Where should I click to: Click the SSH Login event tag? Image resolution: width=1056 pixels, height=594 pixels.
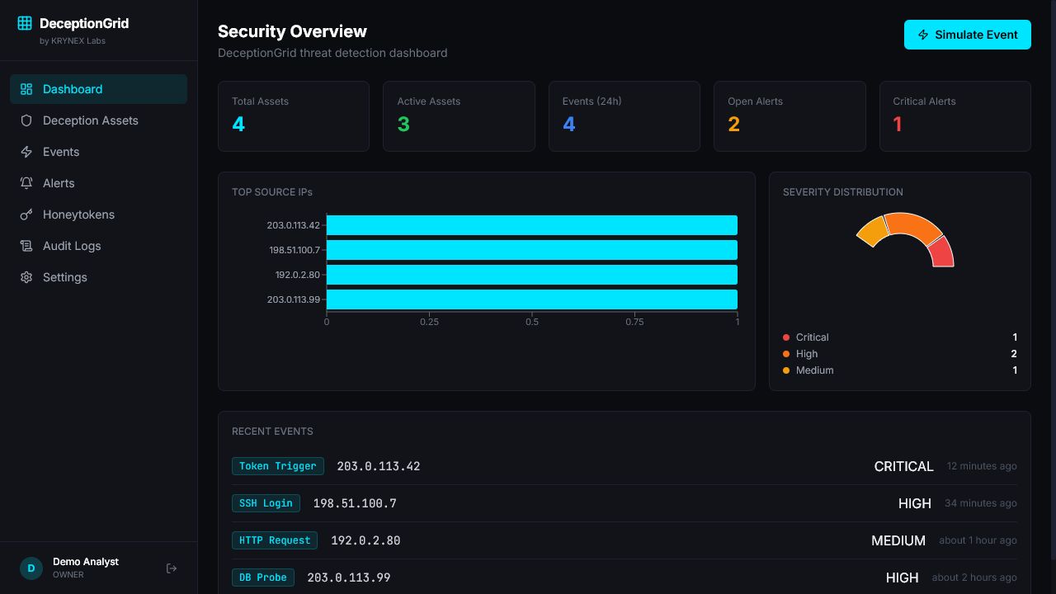266,503
